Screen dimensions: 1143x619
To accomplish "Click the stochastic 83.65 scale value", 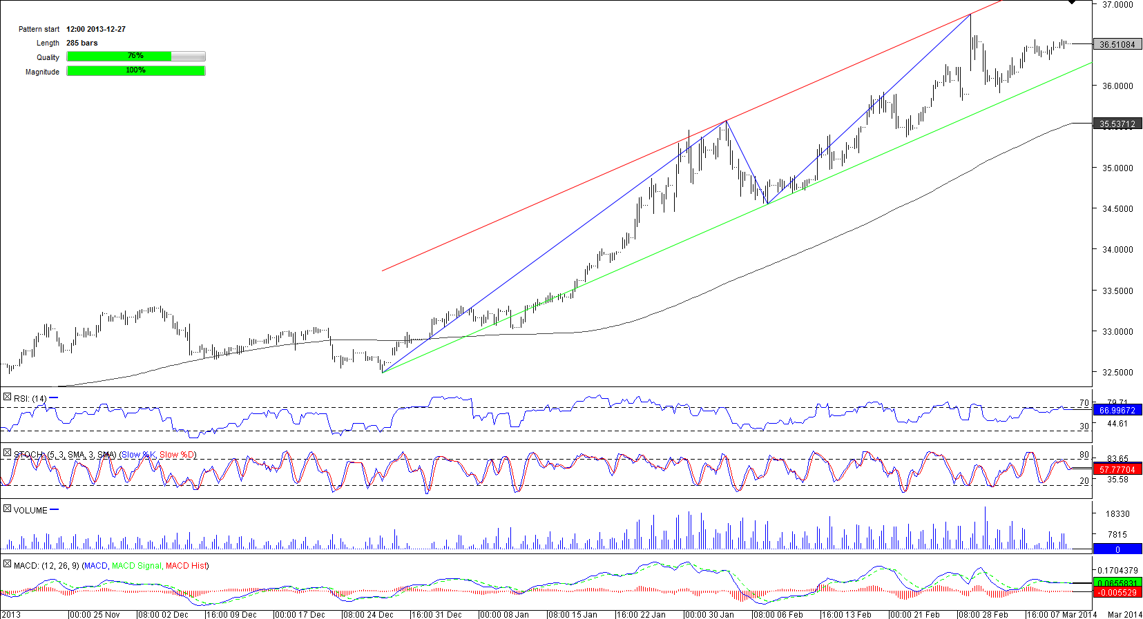I will click(x=1117, y=459).
